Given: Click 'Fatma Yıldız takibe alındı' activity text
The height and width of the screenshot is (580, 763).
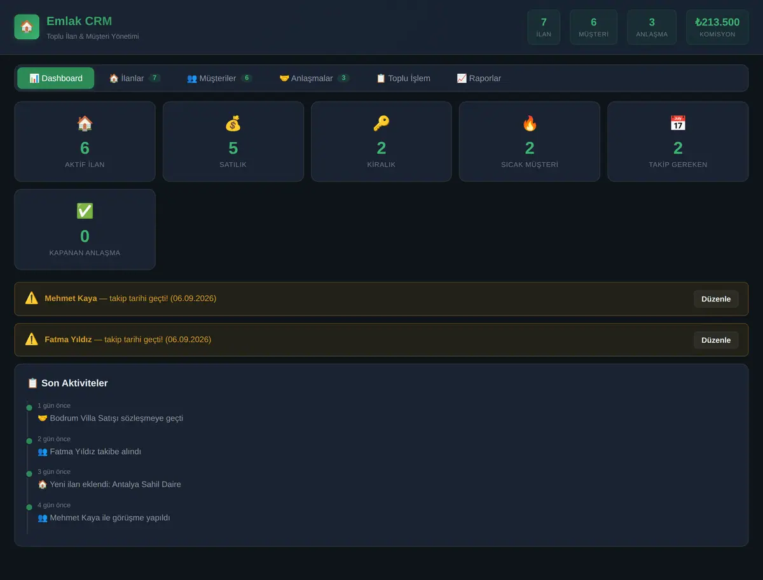Looking at the screenshot, I should pos(95,452).
